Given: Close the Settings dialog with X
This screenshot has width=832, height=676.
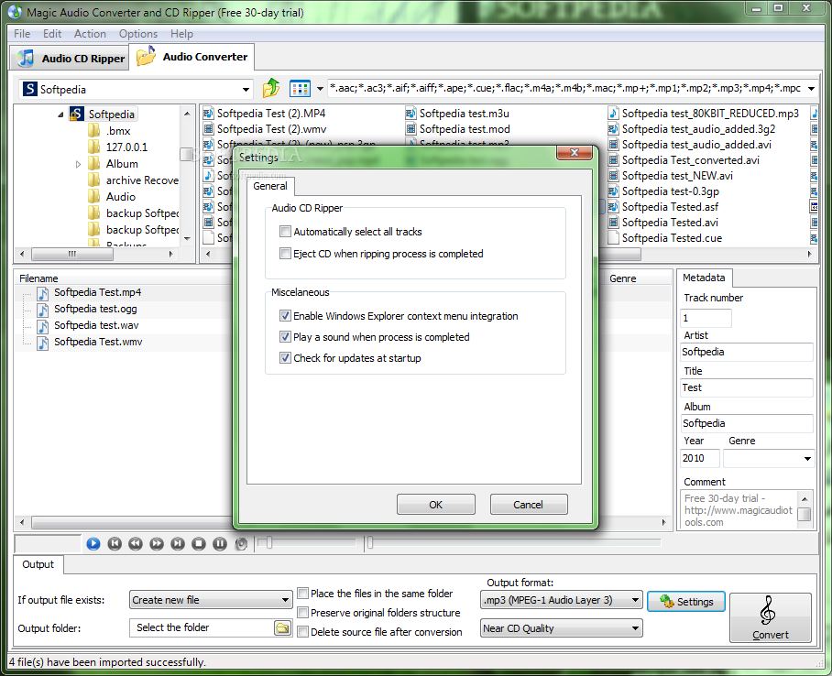Looking at the screenshot, I should [x=575, y=153].
